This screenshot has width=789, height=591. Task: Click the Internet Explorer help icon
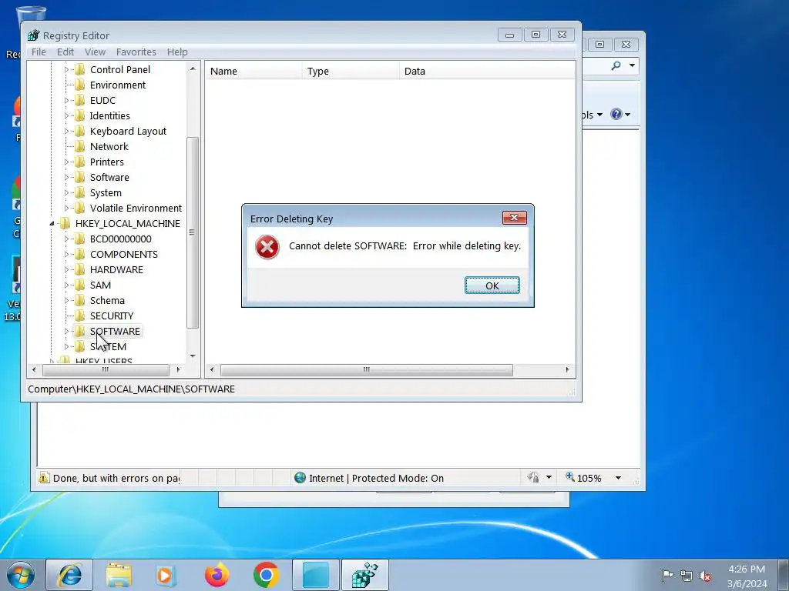point(616,114)
